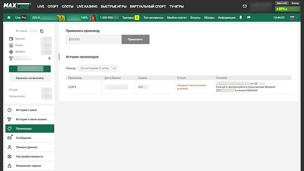
Task: Click the Maxline logo
Action: coord(17,6)
